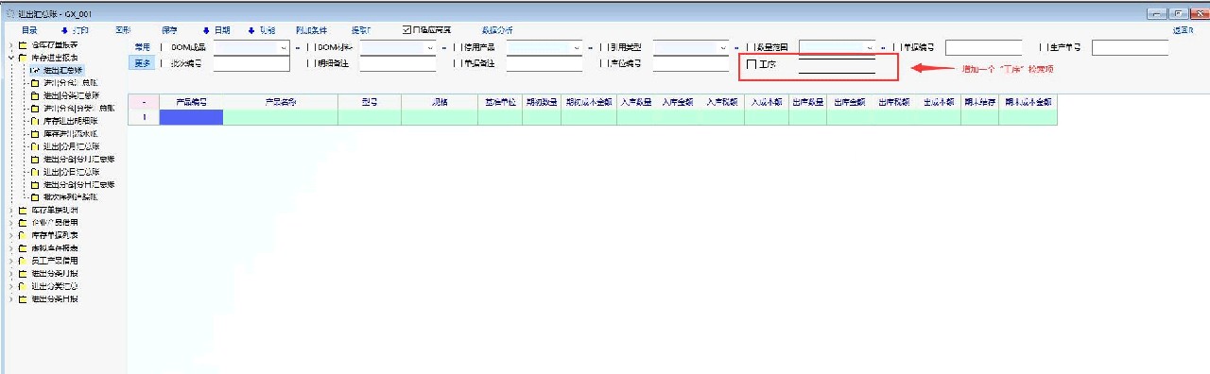Enable the 工序 checkbox filter
The width and height of the screenshot is (1210, 374).
pyautogui.click(x=752, y=64)
